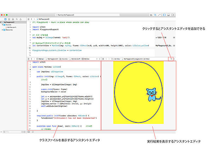Open the Symbol navigator tab icon
The image size is (212, 150).
[x=9, y=19]
